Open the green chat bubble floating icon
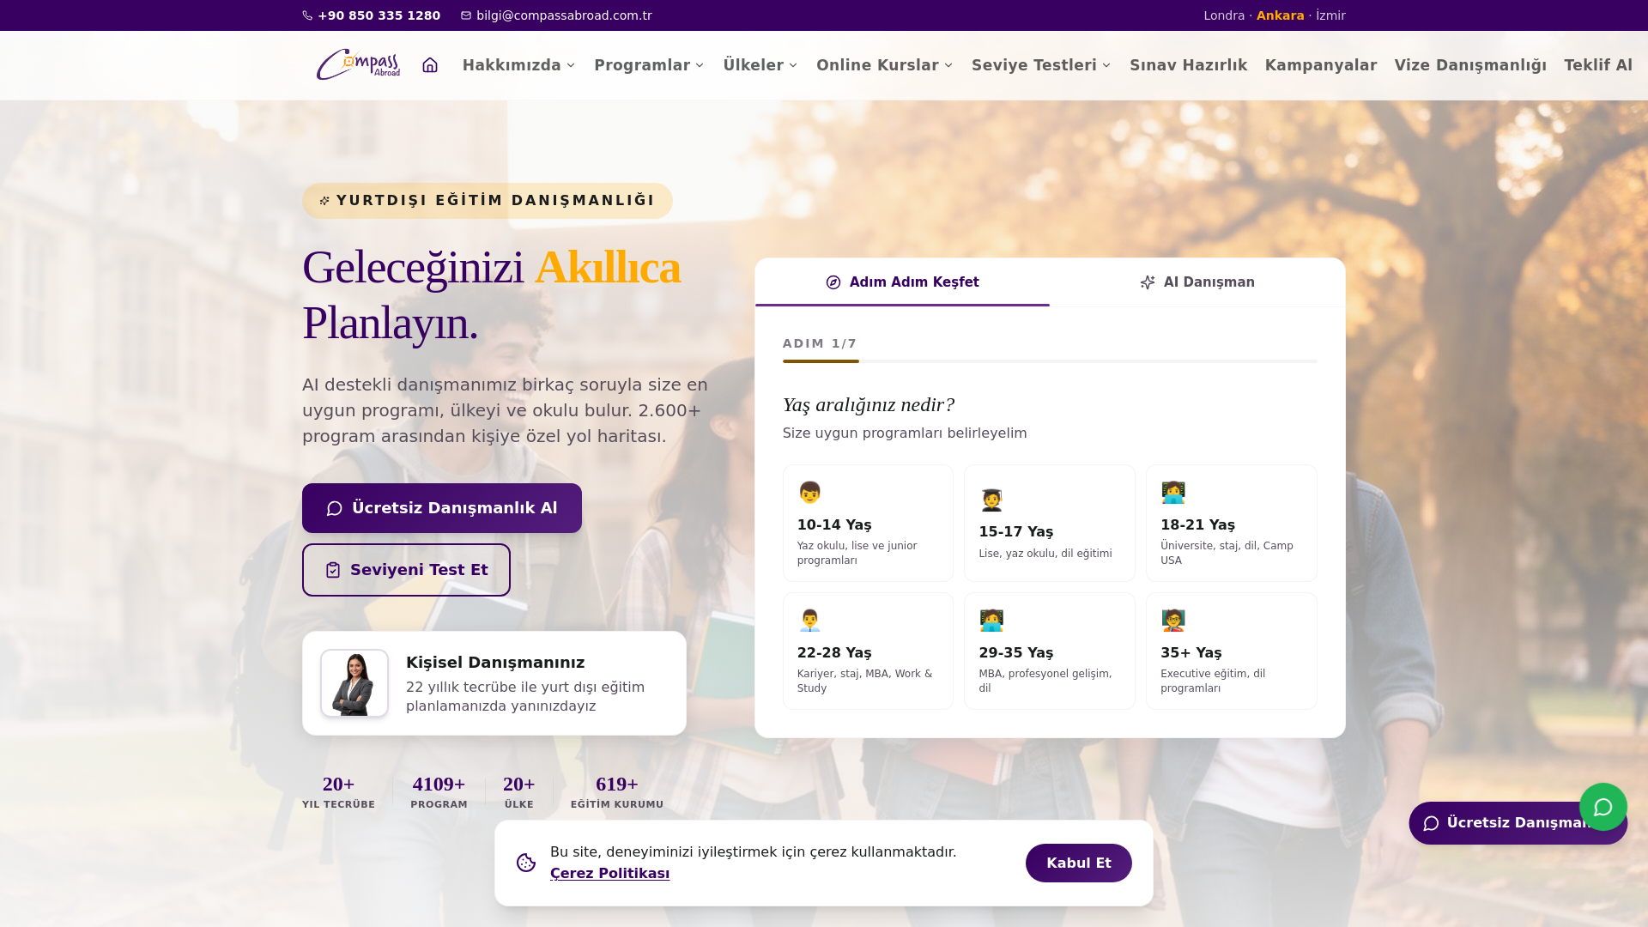Image resolution: width=1648 pixels, height=927 pixels. 1603,807
